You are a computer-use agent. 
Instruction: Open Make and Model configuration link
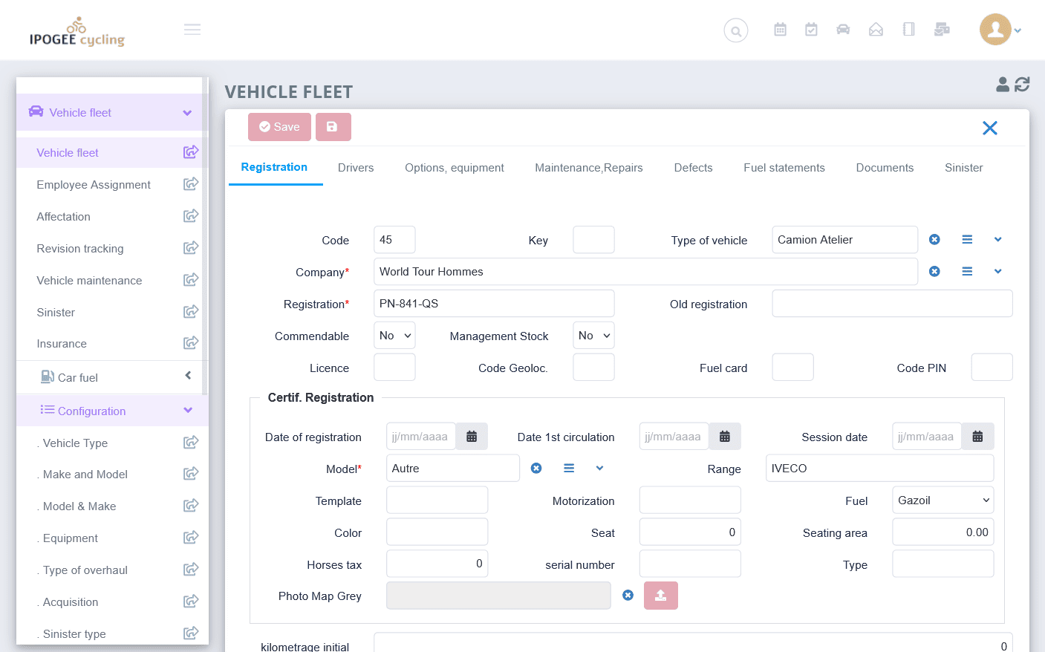point(85,474)
